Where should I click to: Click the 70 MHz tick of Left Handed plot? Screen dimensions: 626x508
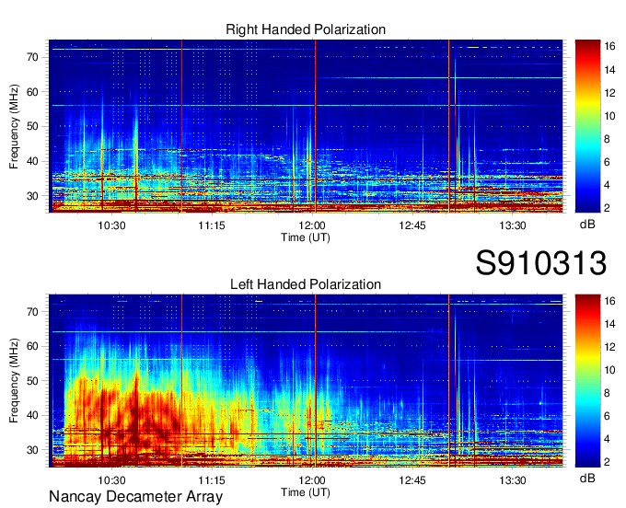(33, 312)
